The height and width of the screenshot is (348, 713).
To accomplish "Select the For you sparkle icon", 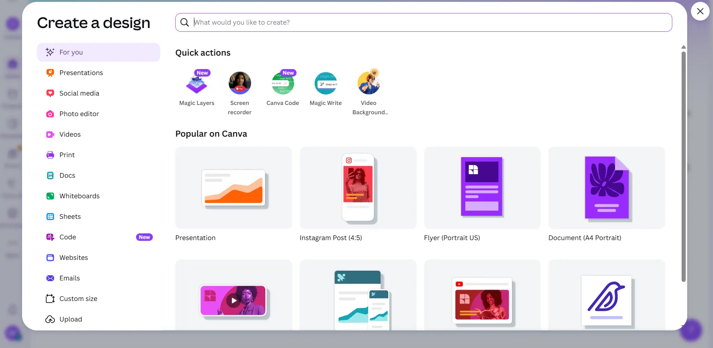I will [x=50, y=52].
